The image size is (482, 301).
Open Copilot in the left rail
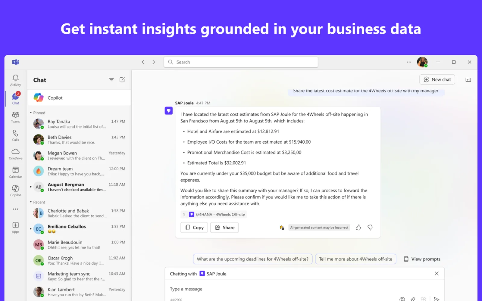pos(15,191)
